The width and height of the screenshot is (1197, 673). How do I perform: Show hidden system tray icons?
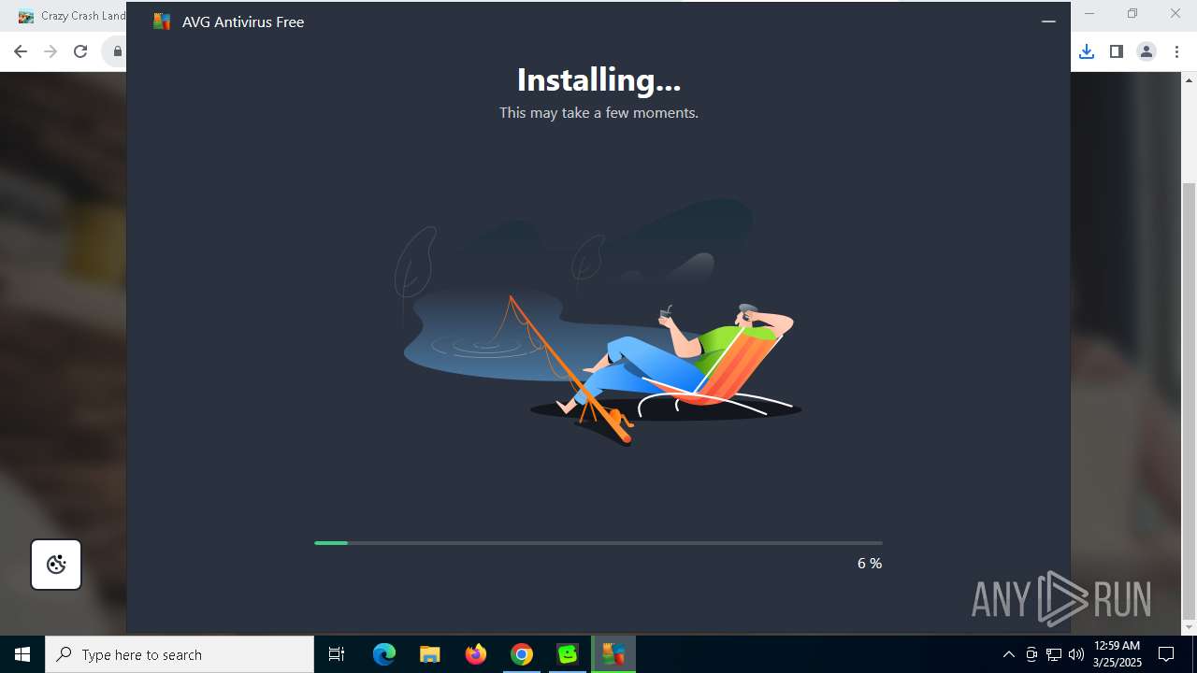click(x=1008, y=654)
